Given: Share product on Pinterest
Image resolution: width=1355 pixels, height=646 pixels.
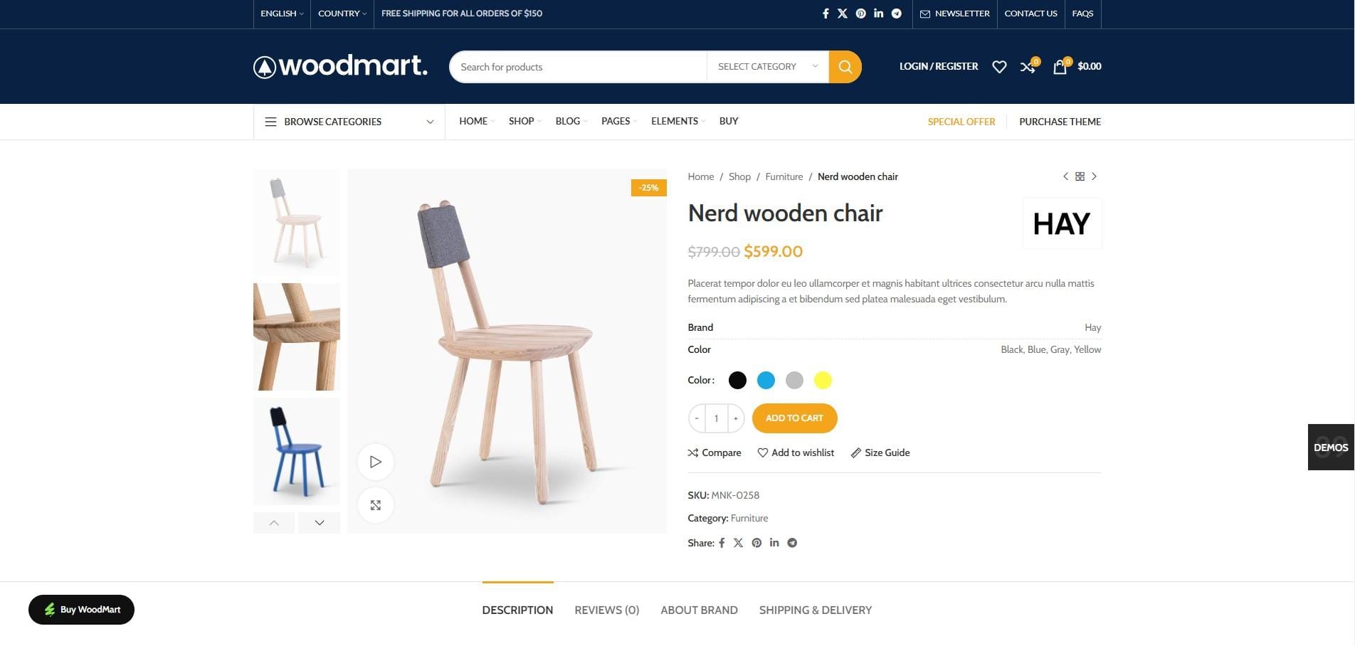Looking at the screenshot, I should (756, 543).
